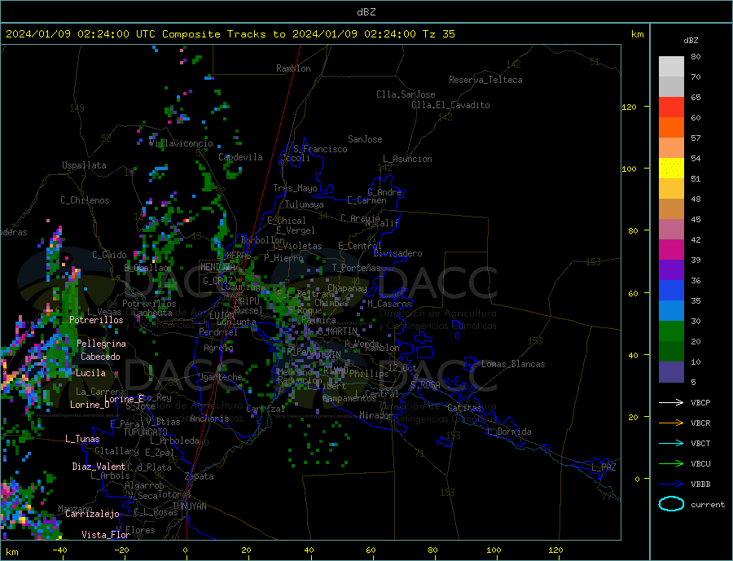
Task: Click the 'C_Guido' map label
Action: click(109, 255)
